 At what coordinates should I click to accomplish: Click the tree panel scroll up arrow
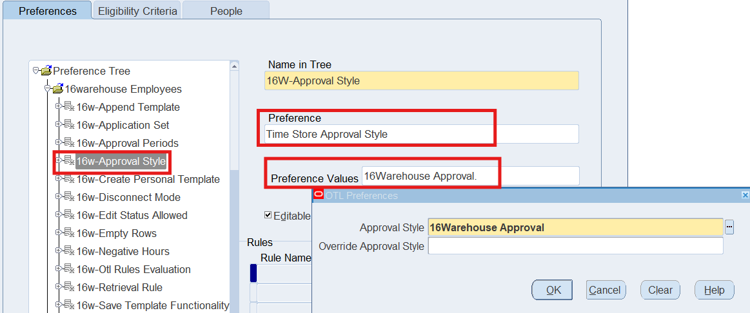(234, 66)
